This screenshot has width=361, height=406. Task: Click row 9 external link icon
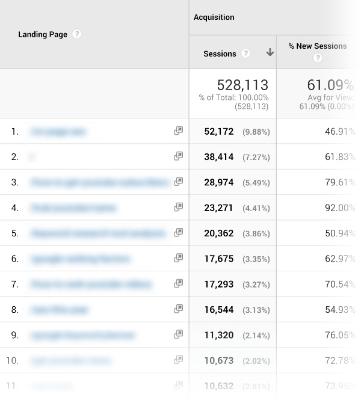[x=178, y=334]
